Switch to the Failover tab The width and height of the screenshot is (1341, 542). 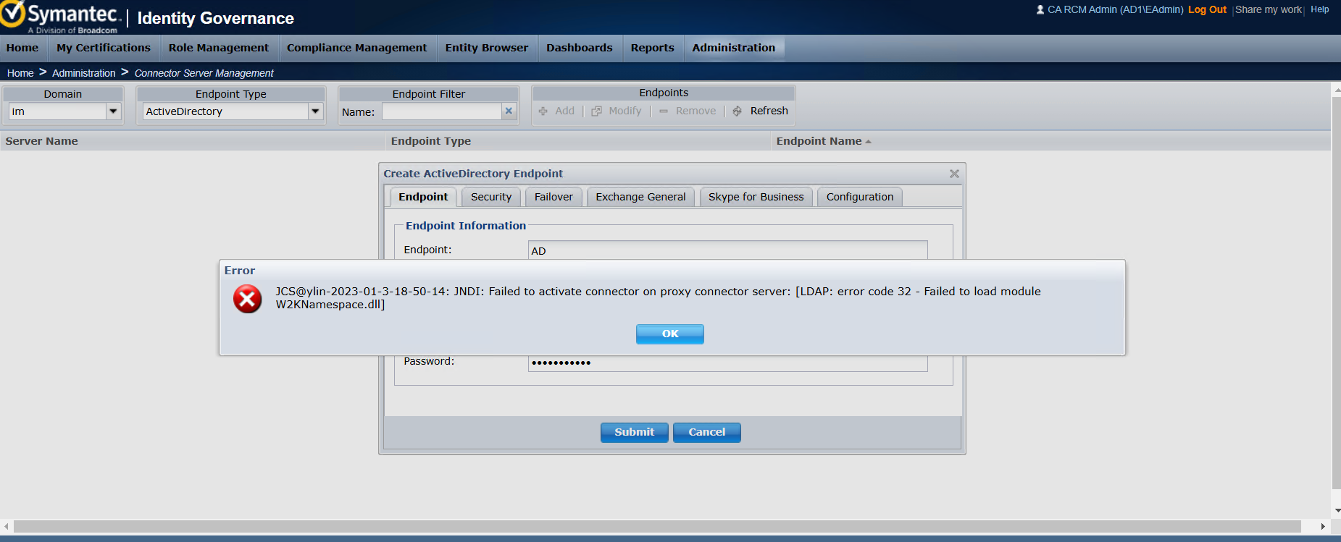[553, 197]
